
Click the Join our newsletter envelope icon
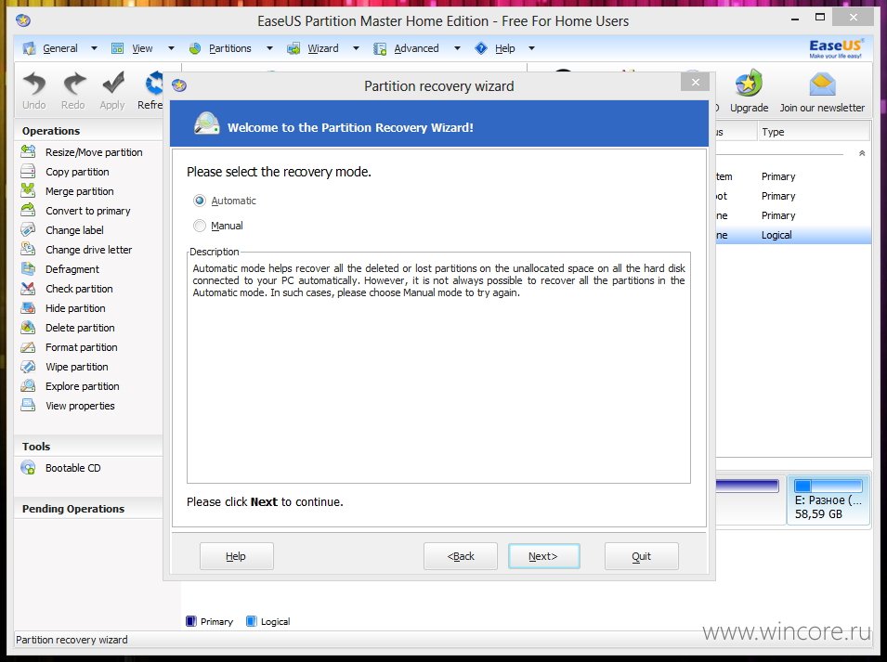click(x=822, y=84)
